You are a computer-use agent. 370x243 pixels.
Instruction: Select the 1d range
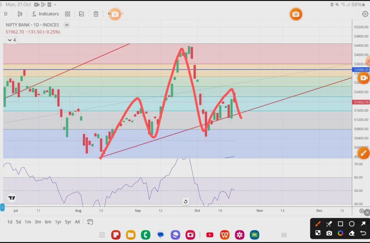[x=10, y=222]
